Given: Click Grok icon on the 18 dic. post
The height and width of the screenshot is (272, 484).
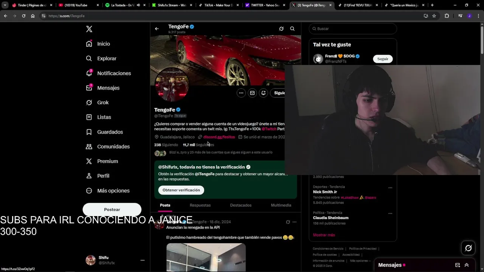Looking at the screenshot, I should [x=288, y=222].
